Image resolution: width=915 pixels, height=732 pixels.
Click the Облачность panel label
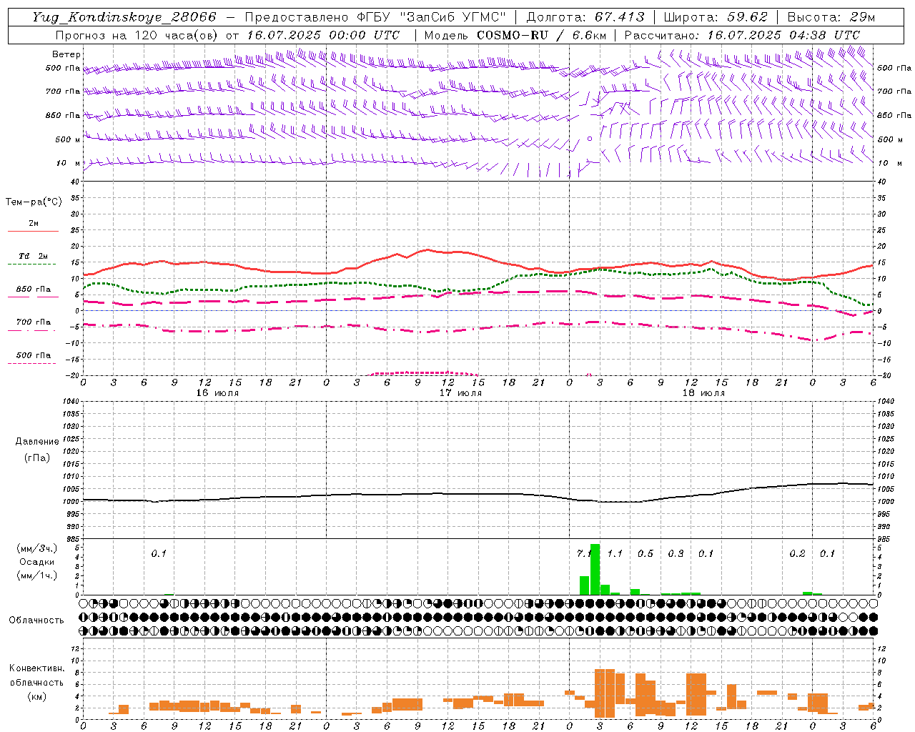[x=36, y=620]
